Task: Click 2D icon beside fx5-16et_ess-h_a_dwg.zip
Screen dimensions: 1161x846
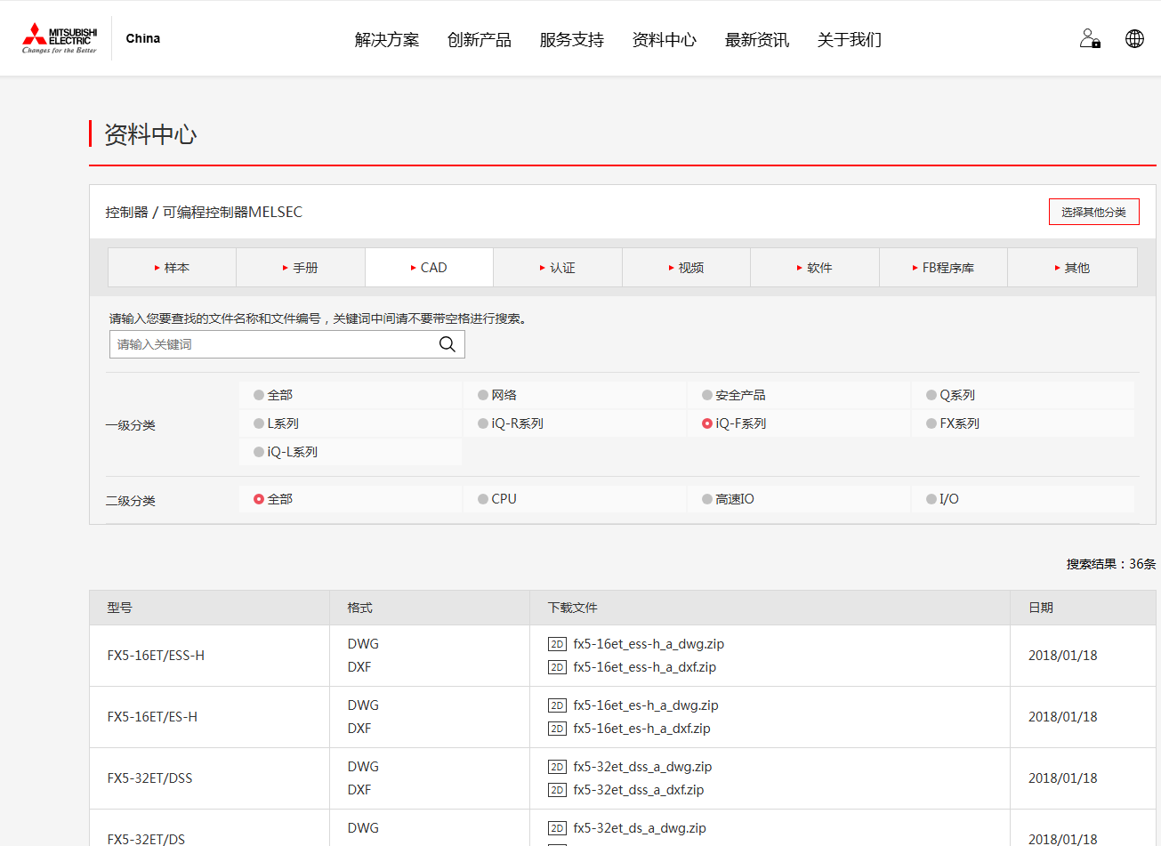Action: click(558, 645)
